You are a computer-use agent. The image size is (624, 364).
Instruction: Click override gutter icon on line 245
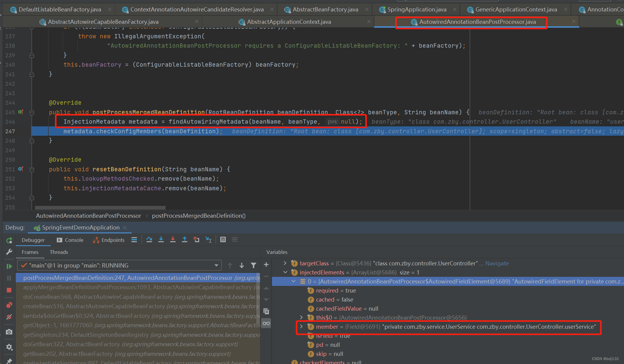click(x=21, y=112)
